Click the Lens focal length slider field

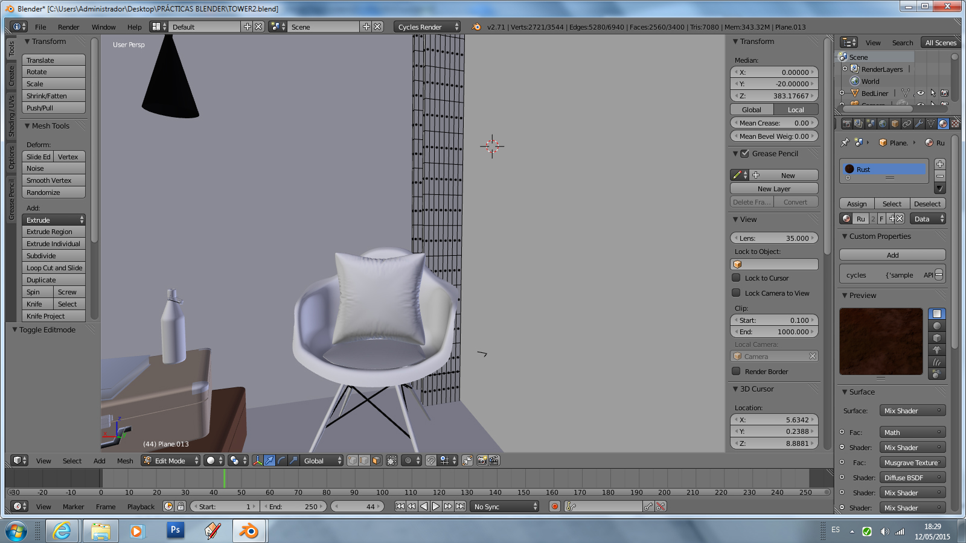(x=774, y=238)
